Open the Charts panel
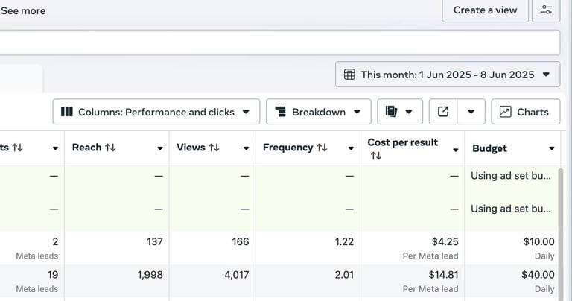The width and height of the screenshot is (572, 301). point(524,112)
